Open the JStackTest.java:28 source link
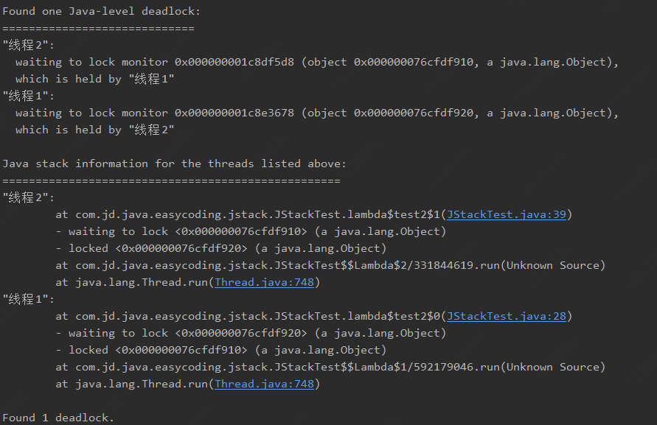Image resolution: width=657 pixels, height=425 pixels. click(506, 316)
